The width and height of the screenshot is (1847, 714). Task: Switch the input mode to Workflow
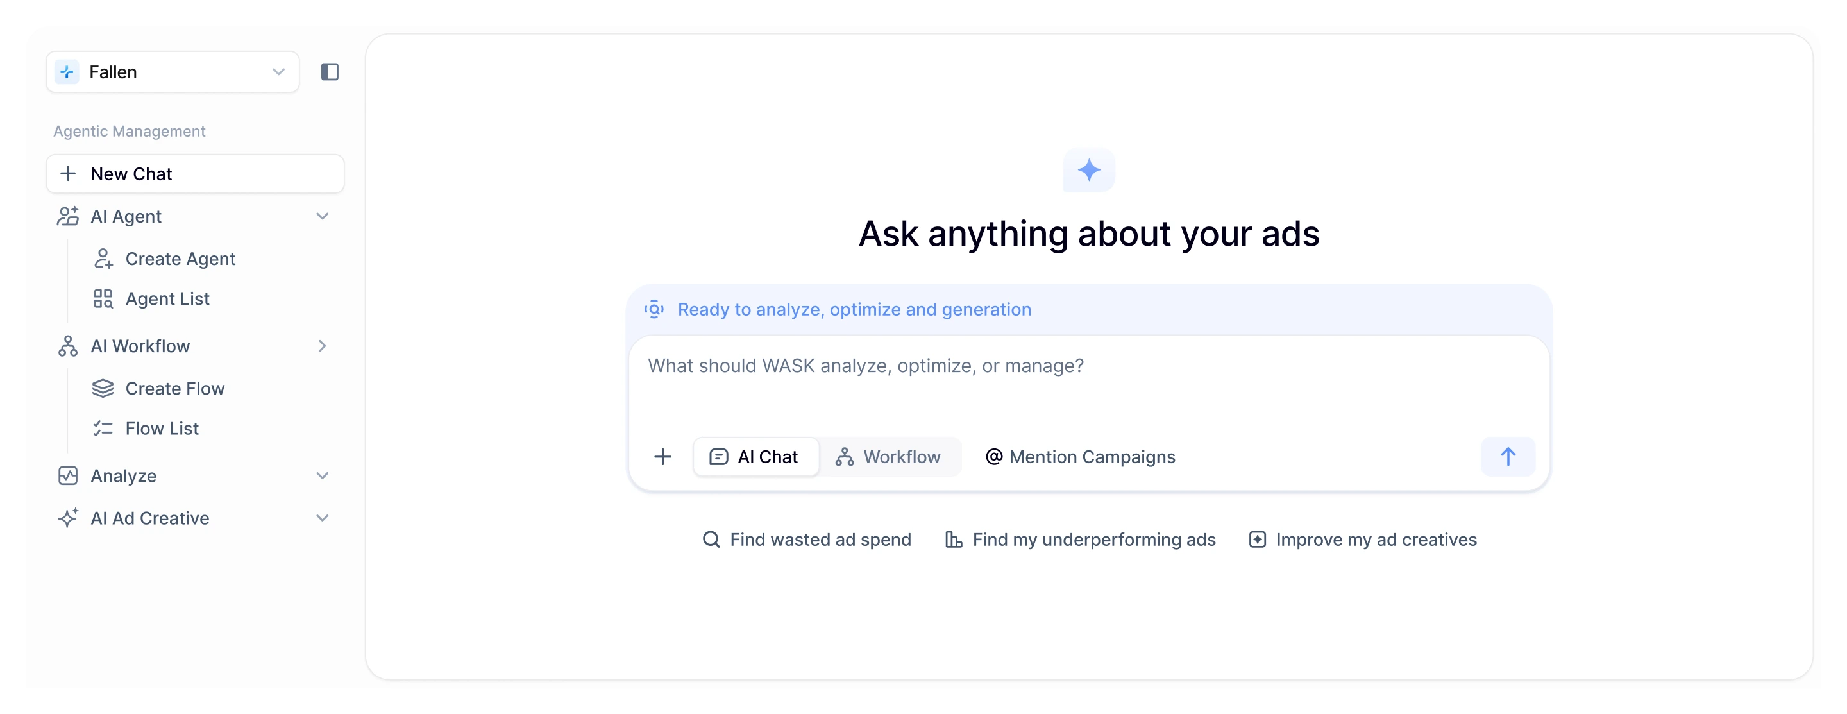tap(889, 457)
